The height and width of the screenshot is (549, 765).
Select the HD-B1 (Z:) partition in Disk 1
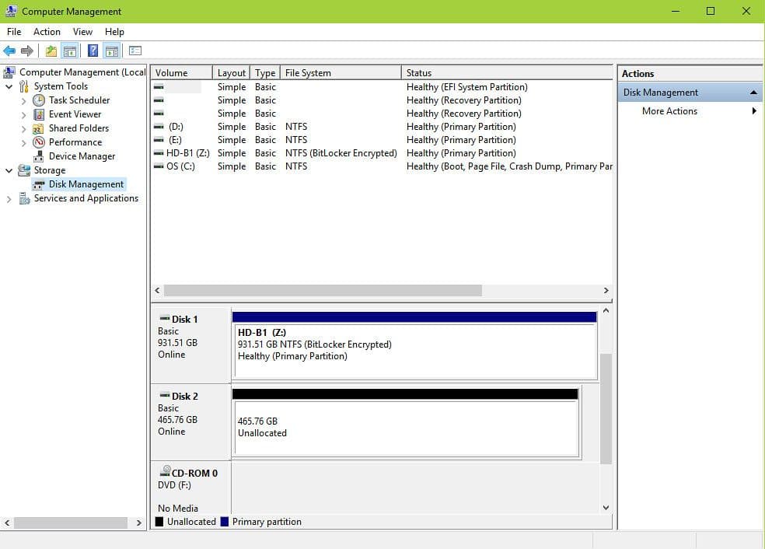(414, 346)
